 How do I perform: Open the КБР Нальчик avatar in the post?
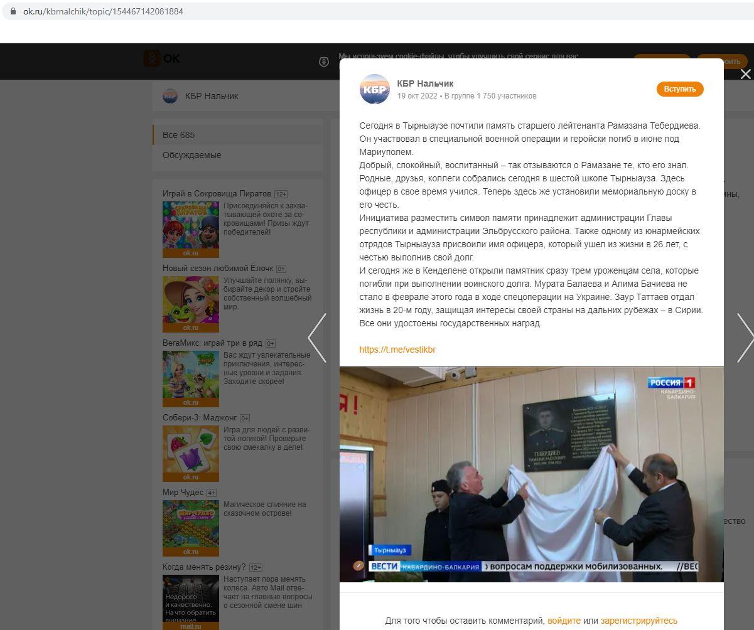point(375,89)
